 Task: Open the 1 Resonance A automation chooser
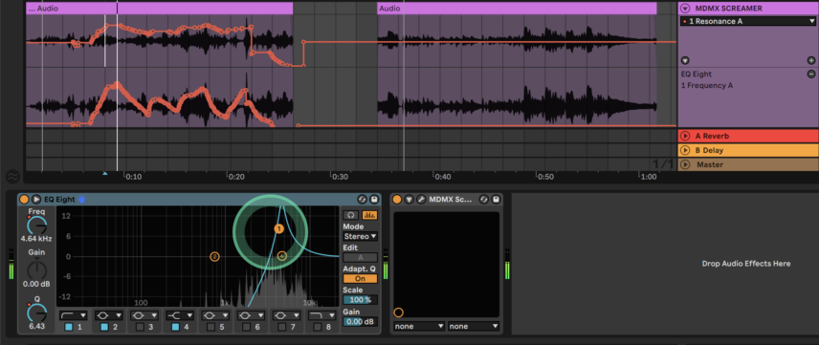[x=747, y=21]
